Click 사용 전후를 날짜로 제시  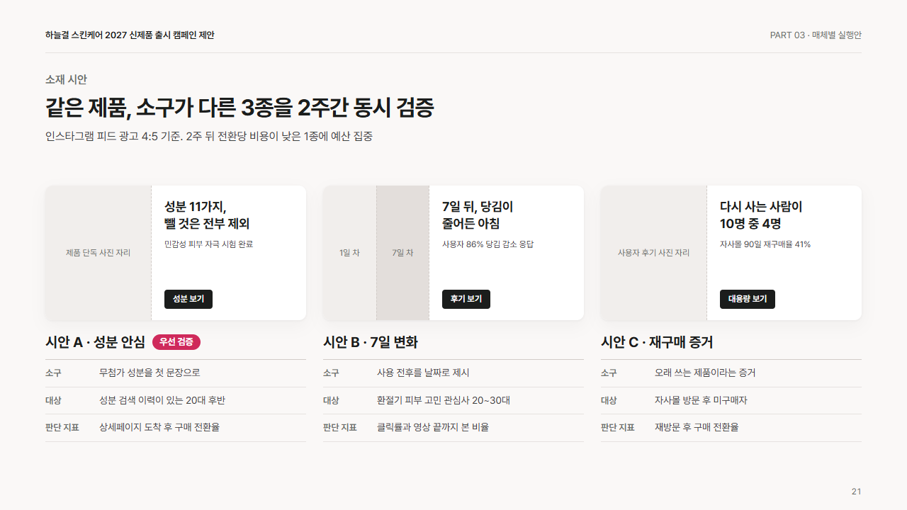click(423, 373)
